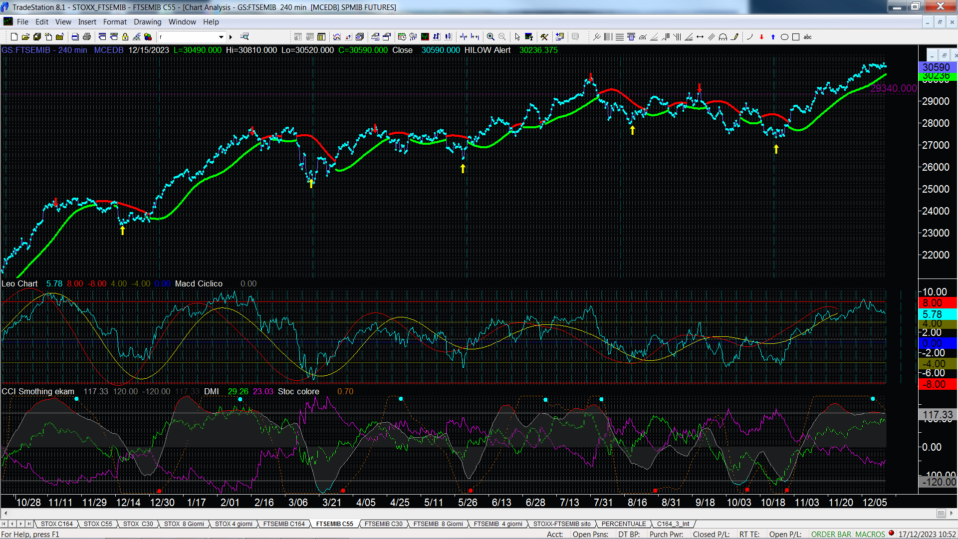Switch to the STOXX-FTSEMIB sito tab
The width and height of the screenshot is (958, 539).
(562, 524)
